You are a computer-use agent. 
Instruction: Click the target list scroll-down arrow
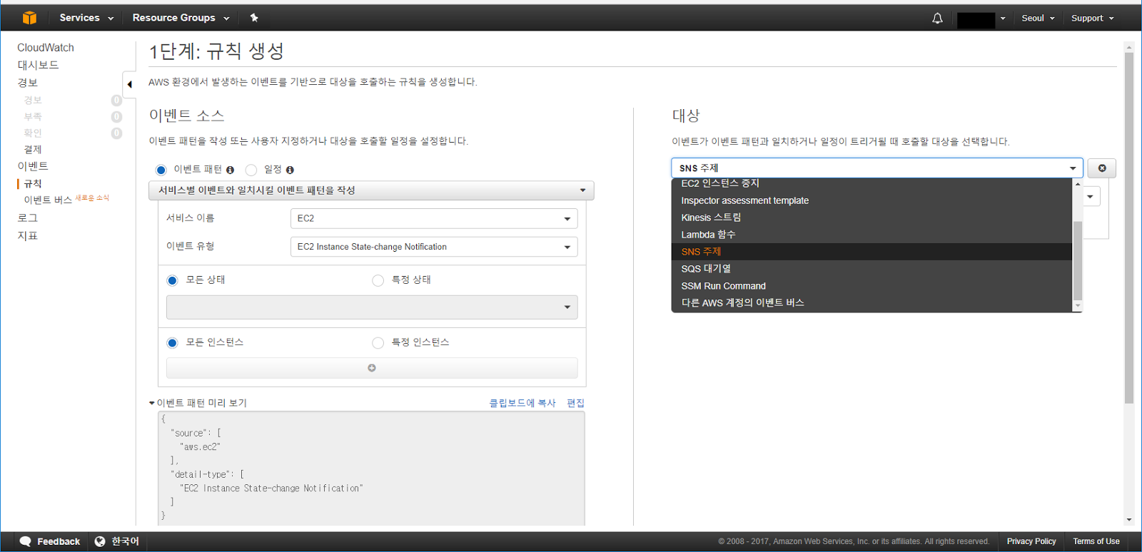coord(1078,306)
